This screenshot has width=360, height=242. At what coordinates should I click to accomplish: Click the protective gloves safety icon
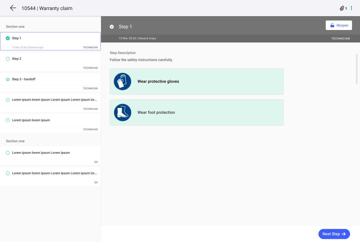[122, 81]
